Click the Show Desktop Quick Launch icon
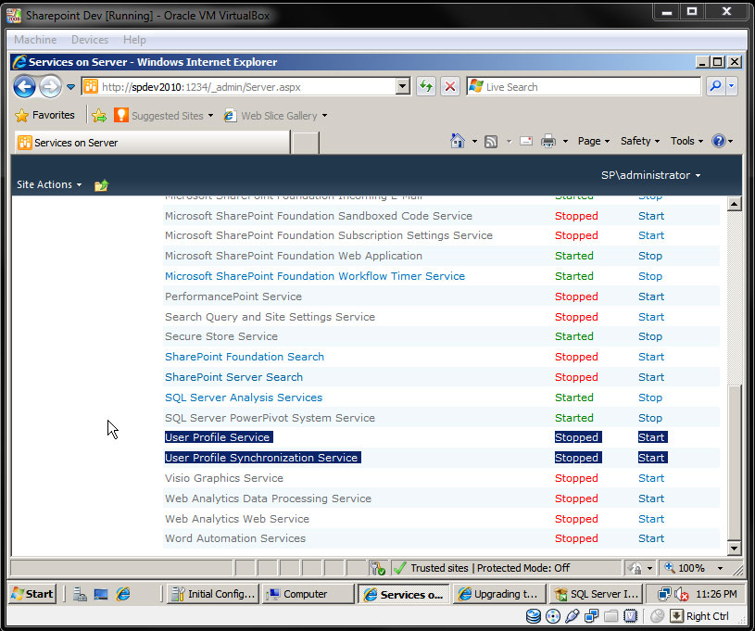This screenshot has height=631, width=755. point(101,594)
